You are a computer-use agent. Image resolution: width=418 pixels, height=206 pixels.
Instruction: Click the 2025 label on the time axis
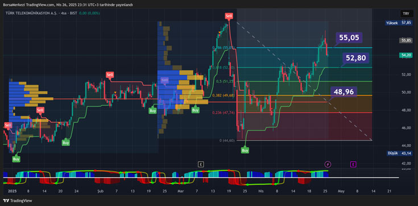pyautogui.click(x=12, y=191)
